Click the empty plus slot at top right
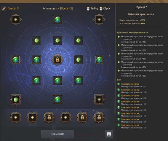 [99, 20]
